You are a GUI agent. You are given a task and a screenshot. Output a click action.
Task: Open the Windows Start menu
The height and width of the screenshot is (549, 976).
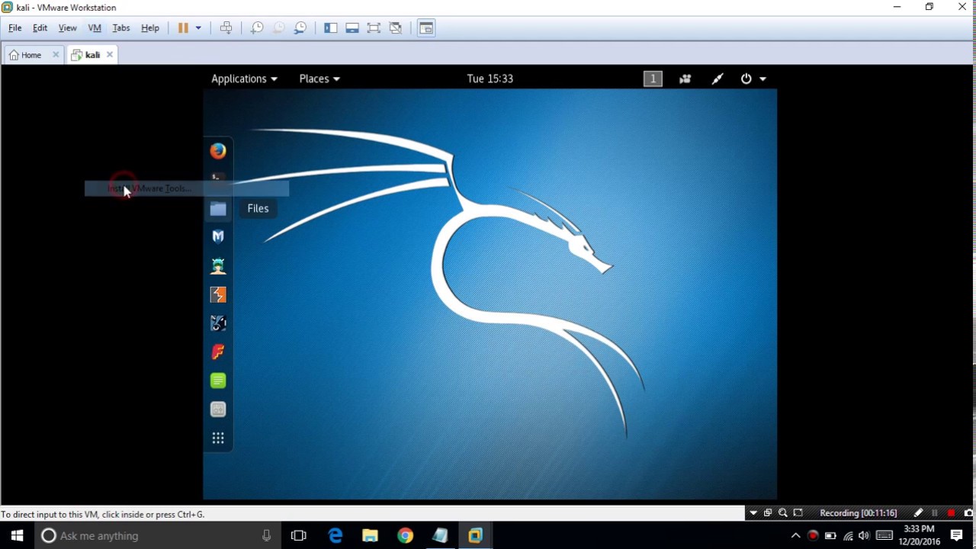point(18,536)
